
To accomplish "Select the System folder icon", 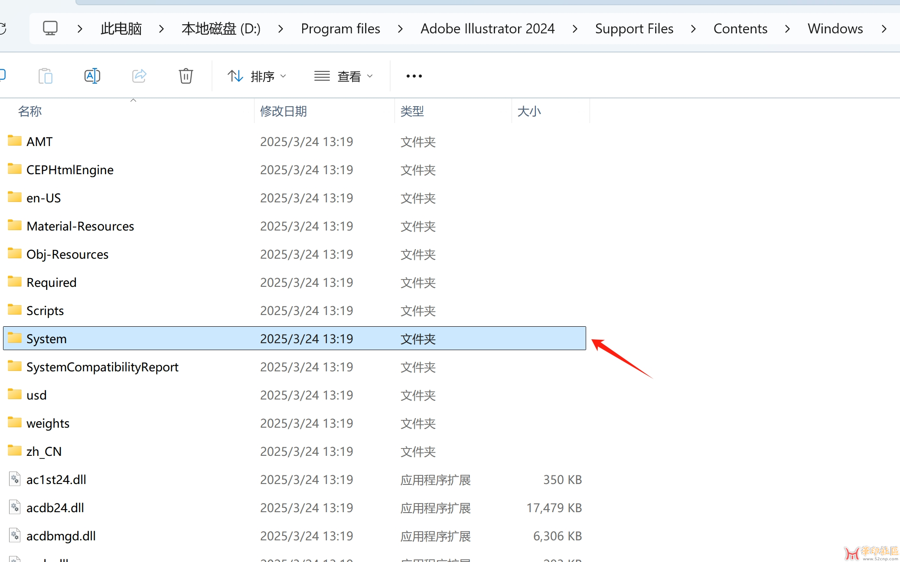I will 15,338.
